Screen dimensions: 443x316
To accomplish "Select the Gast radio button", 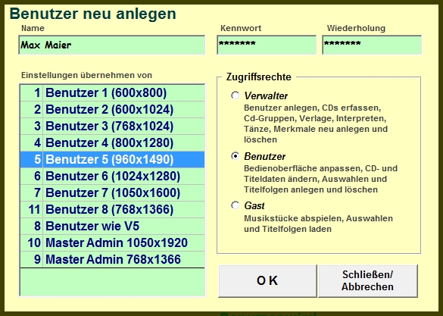I will click(x=235, y=205).
